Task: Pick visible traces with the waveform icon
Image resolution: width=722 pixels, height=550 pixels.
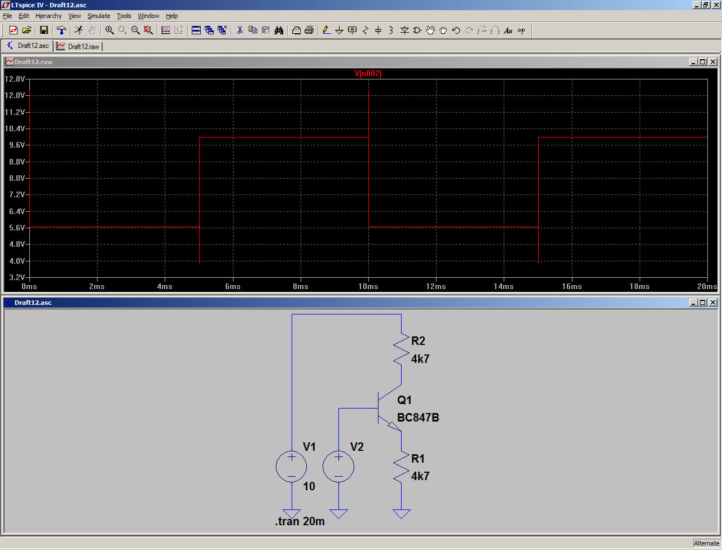Action: (x=166, y=30)
